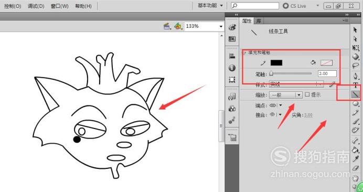This screenshot has height=192, width=363.
Task: Select the Line tool in toolbar
Action: (355, 94)
